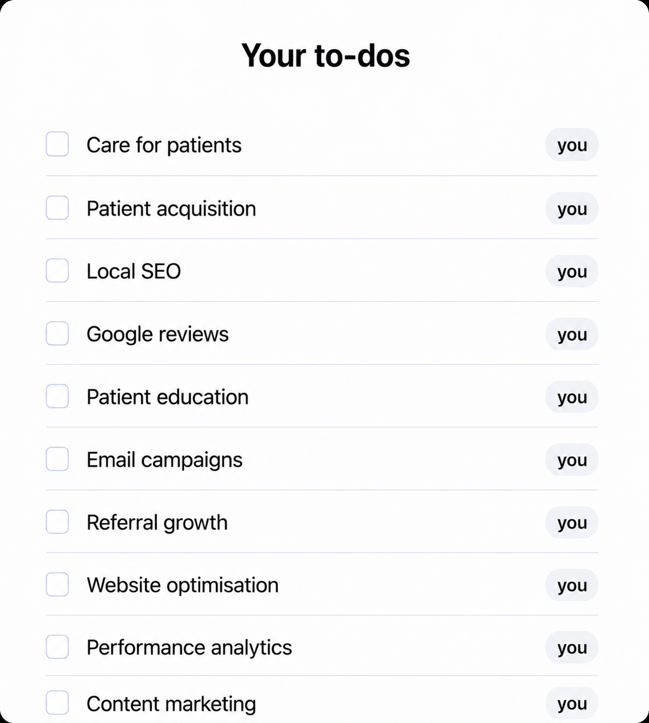
Task: Tick the Patient acquisition checkbox
Action: click(x=57, y=208)
